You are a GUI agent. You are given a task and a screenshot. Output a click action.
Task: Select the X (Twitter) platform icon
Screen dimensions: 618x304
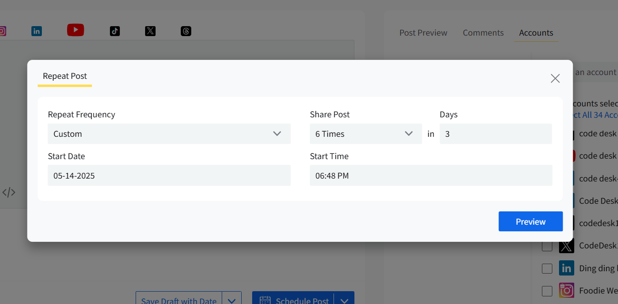tap(150, 31)
